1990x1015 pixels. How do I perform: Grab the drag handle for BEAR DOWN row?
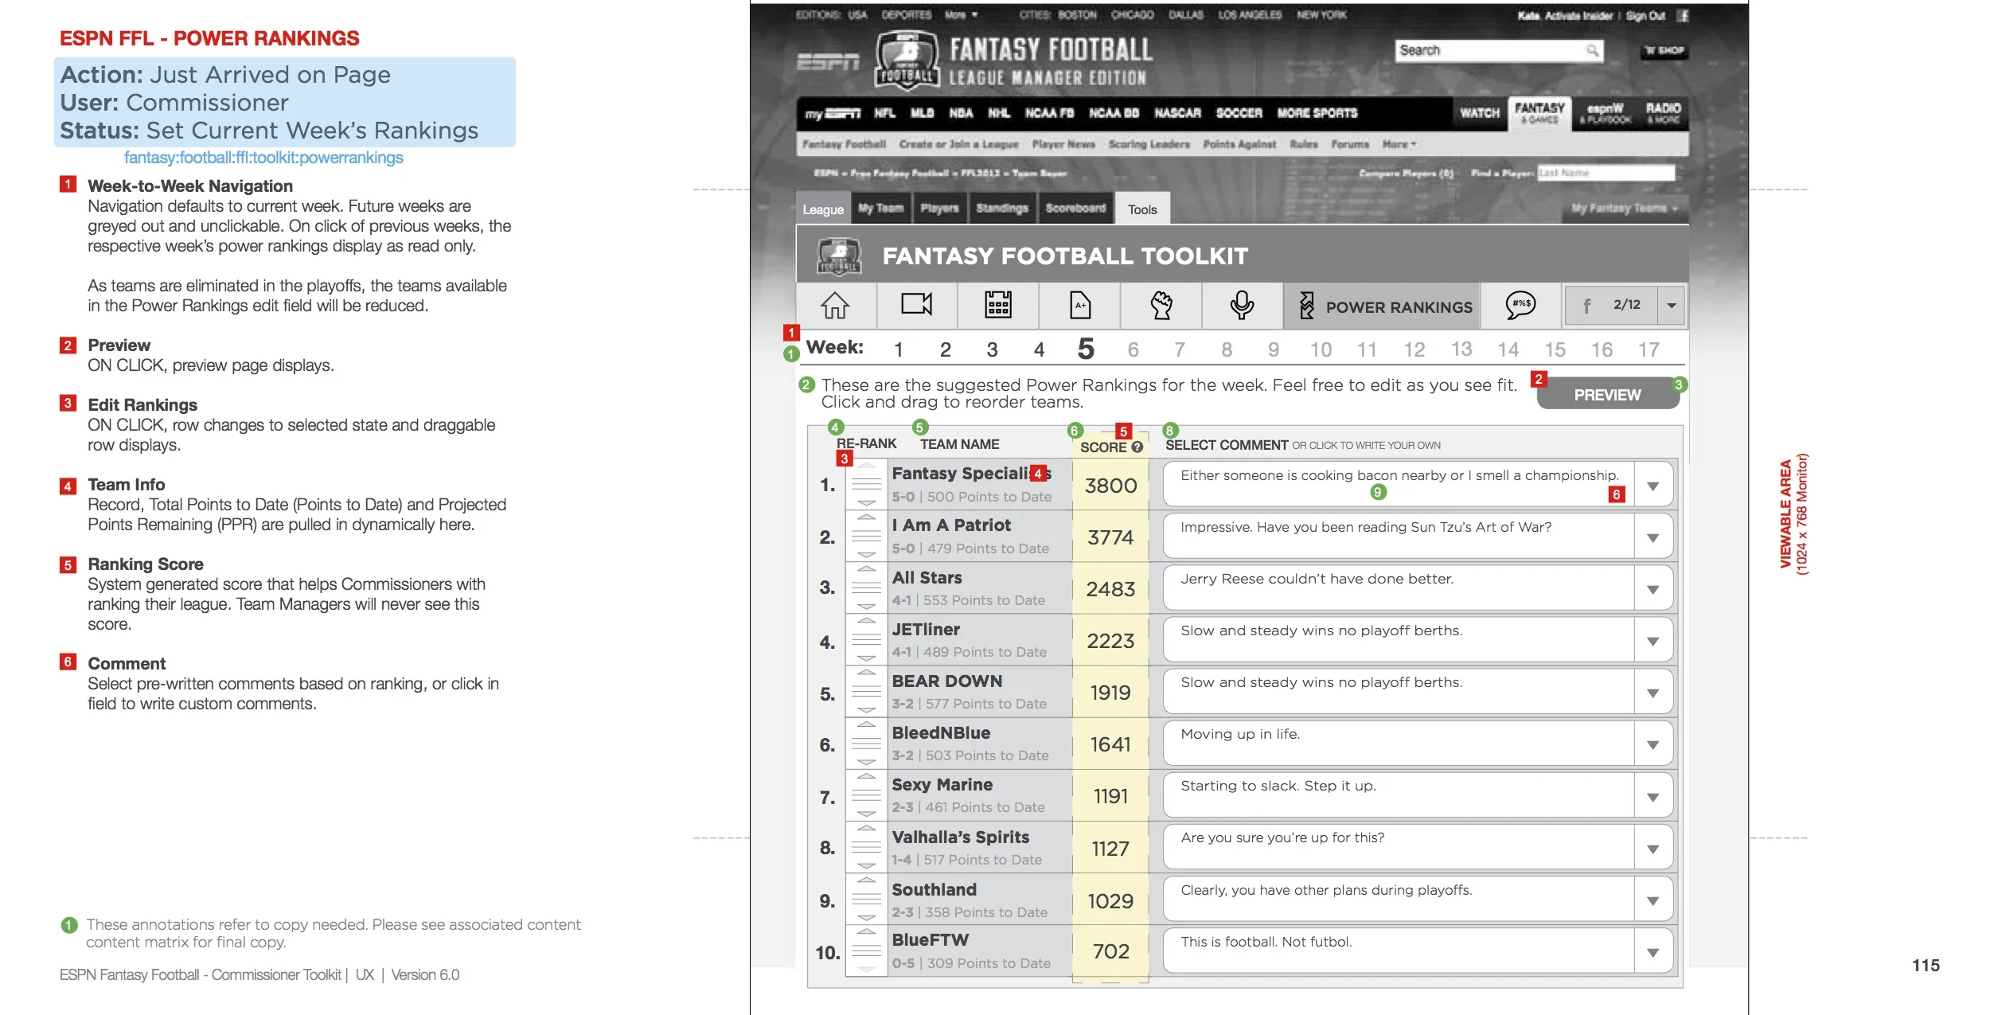[x=866, y=692]
